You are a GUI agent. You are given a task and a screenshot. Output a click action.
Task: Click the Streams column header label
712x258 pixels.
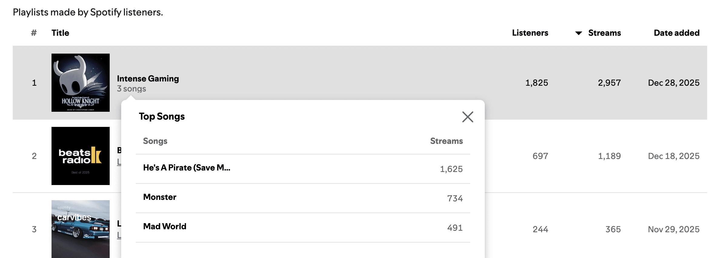604,33
